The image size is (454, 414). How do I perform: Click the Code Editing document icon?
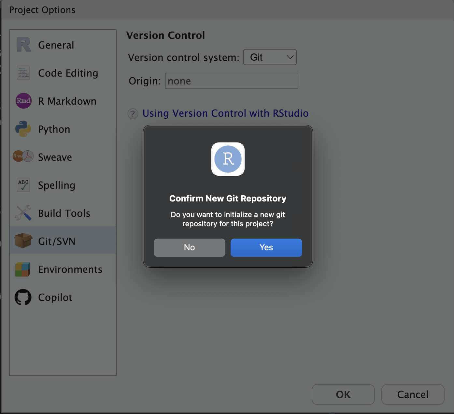[x=23, y=73]
